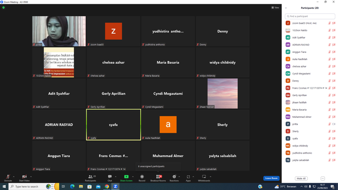This screenshot has height=190, width=338.
Task: Click the Mute All button
Action: [x=301, y=178]
